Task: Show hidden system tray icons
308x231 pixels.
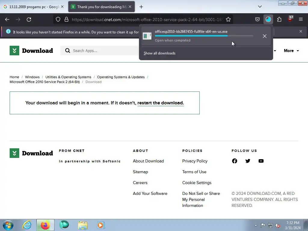Action: tap(256, 225)
